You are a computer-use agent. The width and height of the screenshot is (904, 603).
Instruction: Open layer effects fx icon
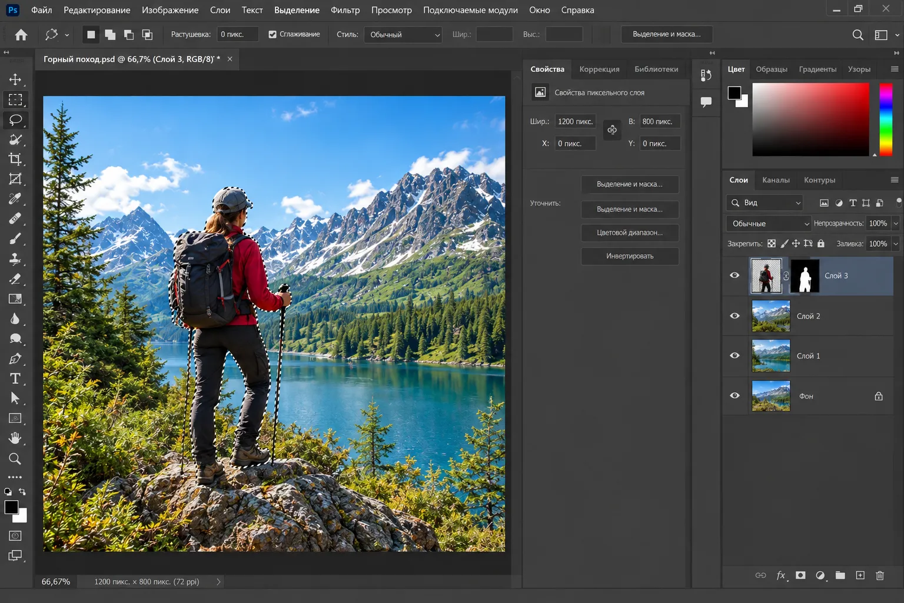tap(781, 575)
